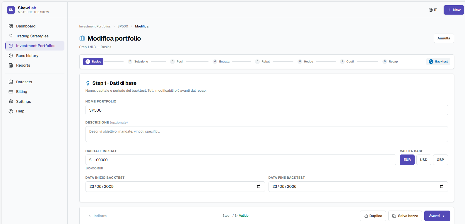
Task: Click the 'Step 1 / 8 · Valido' status text
Action: (235, 216)
